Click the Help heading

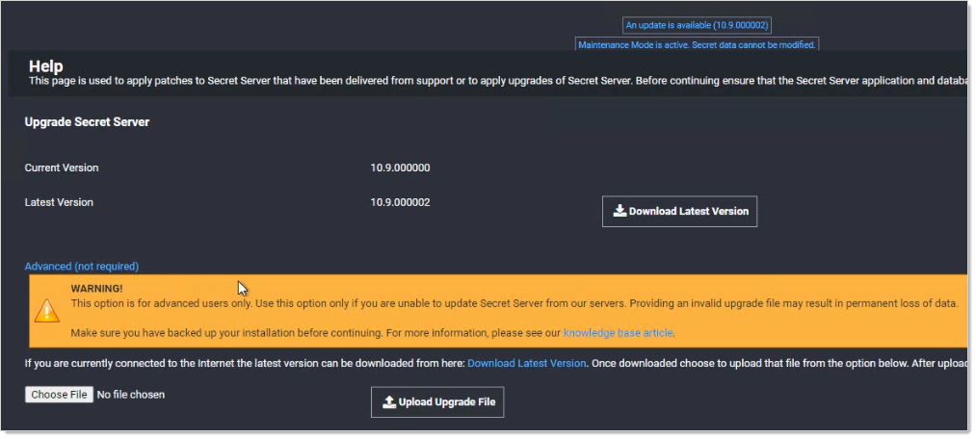click(x=45, y=66)
